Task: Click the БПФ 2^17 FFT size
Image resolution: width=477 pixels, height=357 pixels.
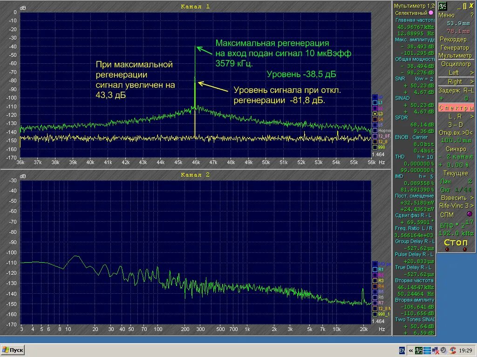Action: tap(457, 225)
